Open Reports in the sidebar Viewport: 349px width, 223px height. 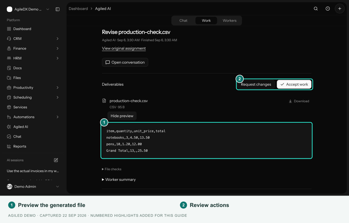coord(33,146)
